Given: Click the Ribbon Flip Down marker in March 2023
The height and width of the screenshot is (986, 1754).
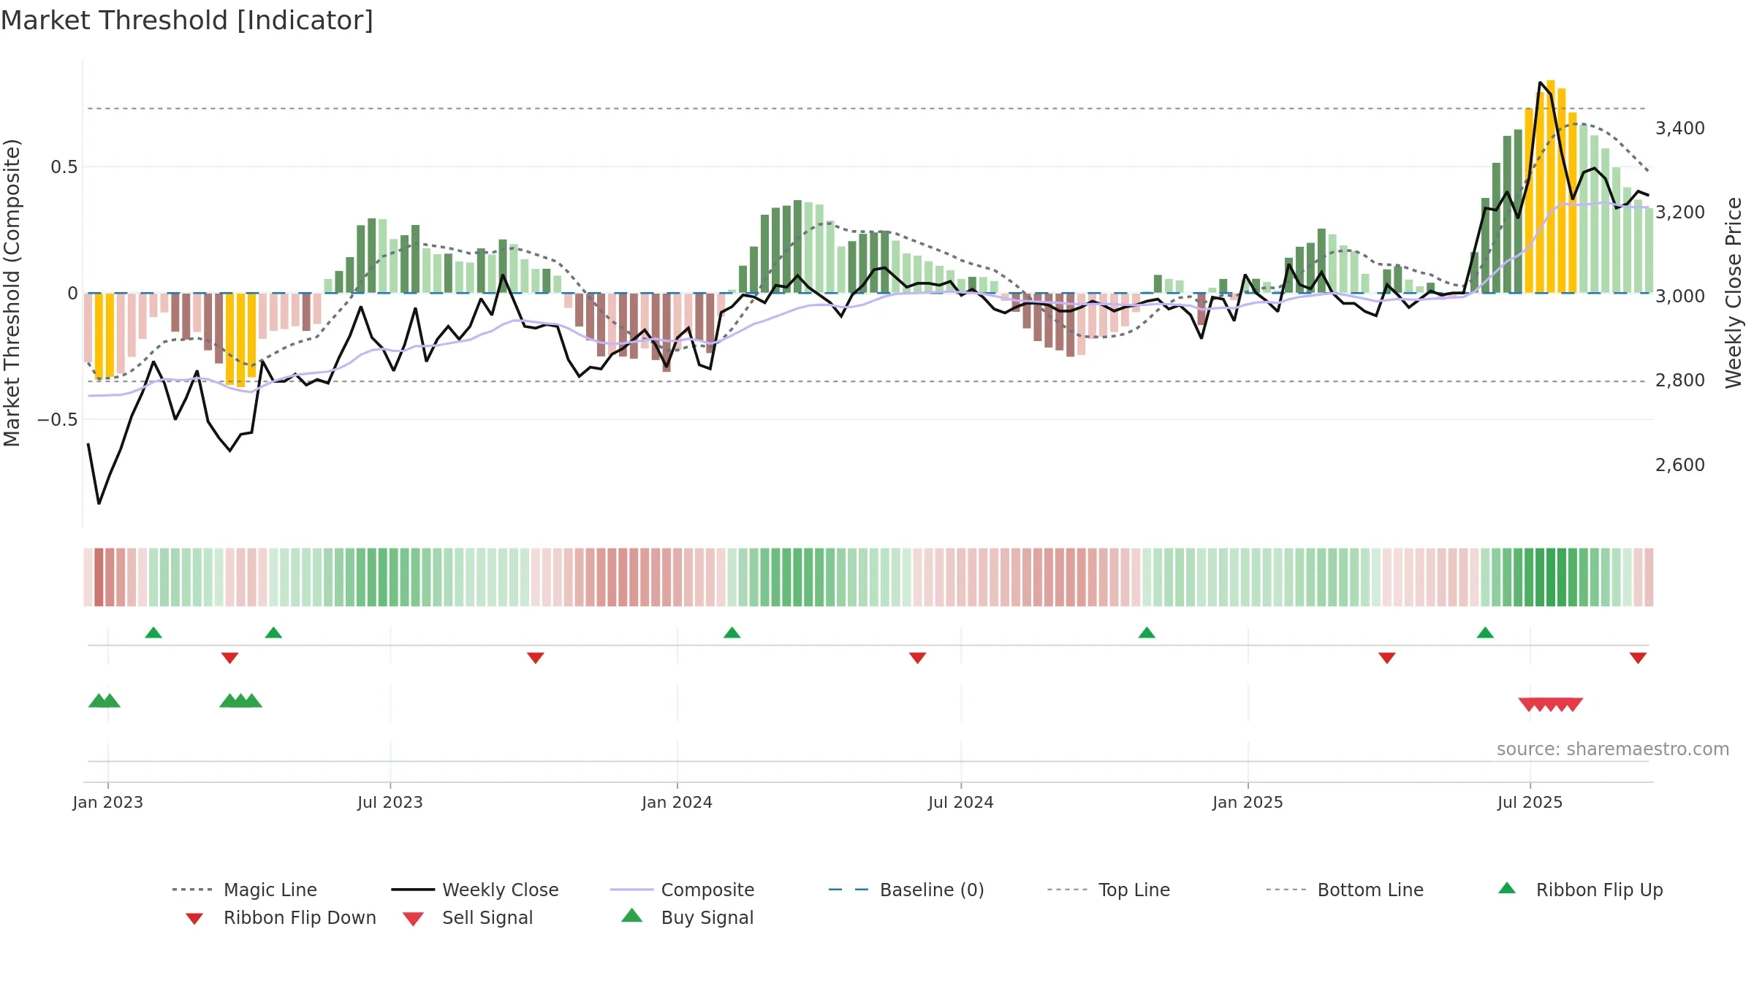Looking at the screenshot, I should tap(229, 658).
